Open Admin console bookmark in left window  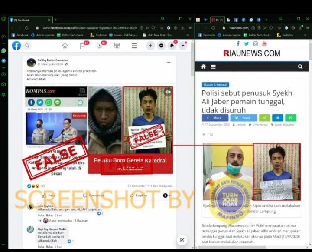[43, 35]
